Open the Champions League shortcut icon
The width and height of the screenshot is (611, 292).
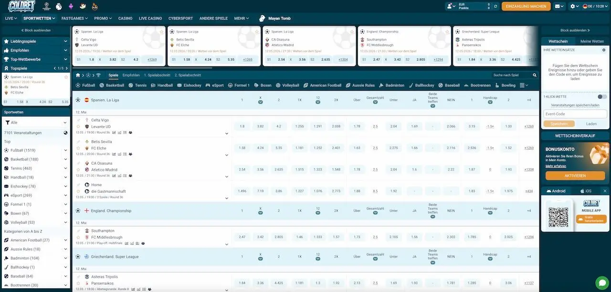[x=46, y=6]
